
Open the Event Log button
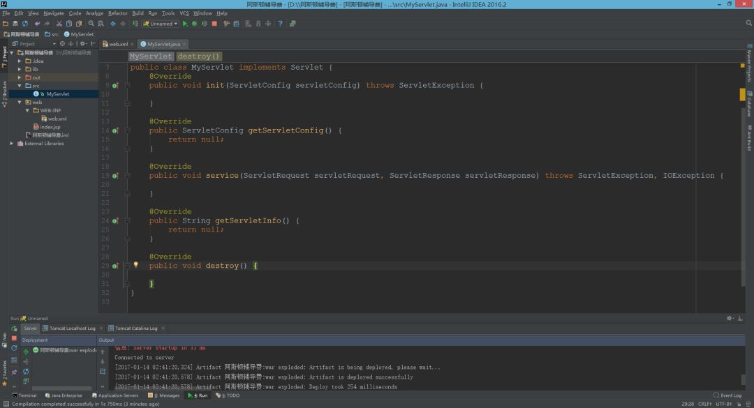click(x=727, y=395)
